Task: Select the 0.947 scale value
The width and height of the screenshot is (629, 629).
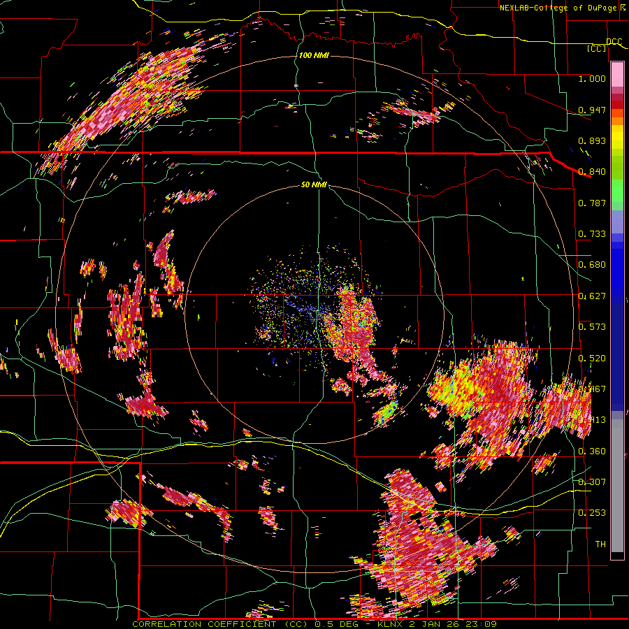Action: [x=592, y=110]
